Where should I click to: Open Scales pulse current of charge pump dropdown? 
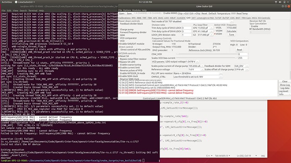pos(196,66)
